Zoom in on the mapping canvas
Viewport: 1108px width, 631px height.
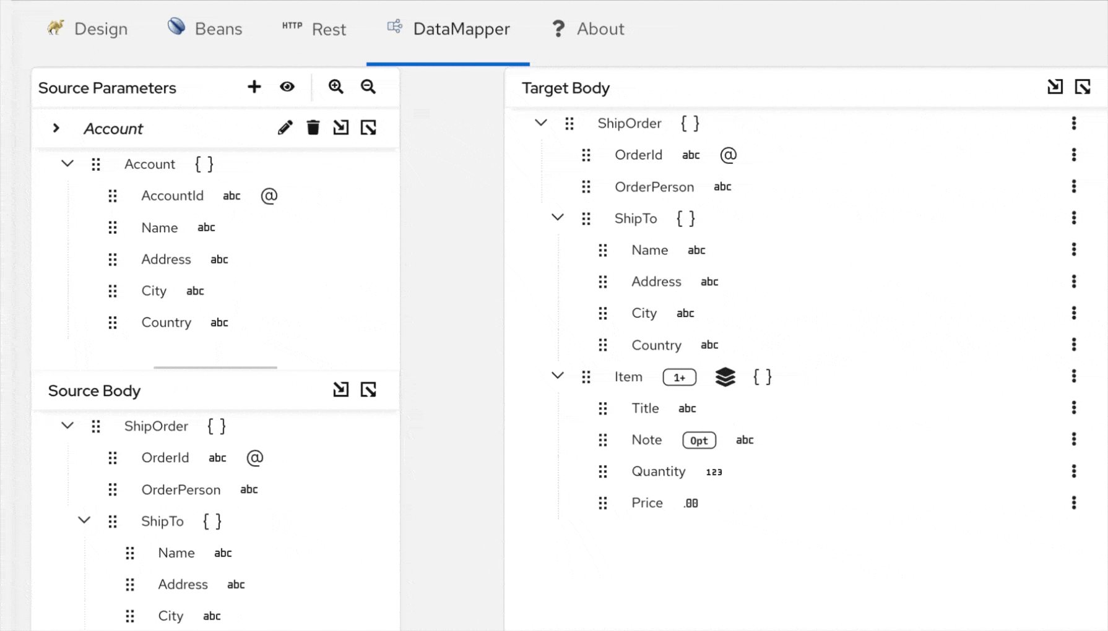pyautogui.click(x=336, y=87)
